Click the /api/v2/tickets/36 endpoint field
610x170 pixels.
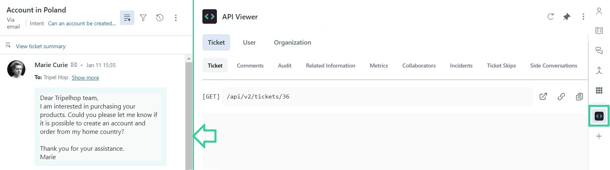point(377,96)
